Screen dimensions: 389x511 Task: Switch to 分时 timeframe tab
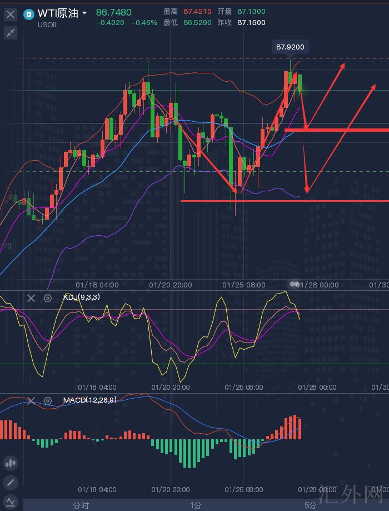click(x=81, y=505)
